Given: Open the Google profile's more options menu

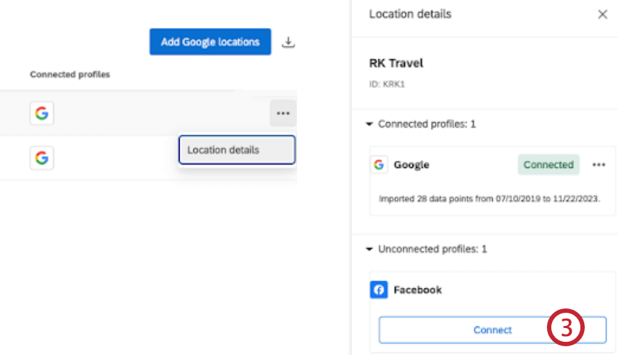Looking at the screenshot, I should pyautogui.click(x=599, y=165).
